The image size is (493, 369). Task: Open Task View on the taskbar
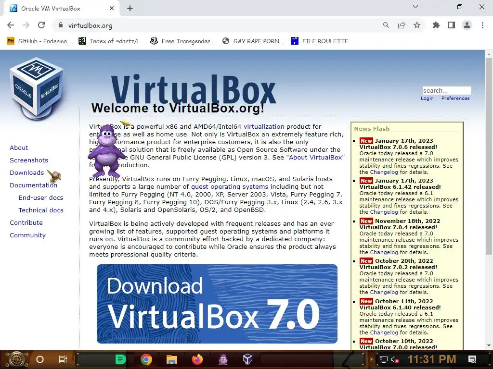tap(63, 359)
